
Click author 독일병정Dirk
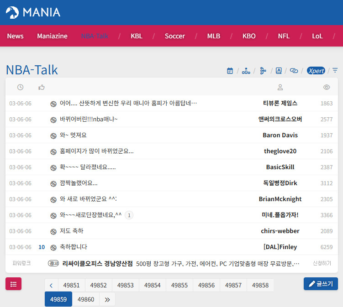point(280,183)
